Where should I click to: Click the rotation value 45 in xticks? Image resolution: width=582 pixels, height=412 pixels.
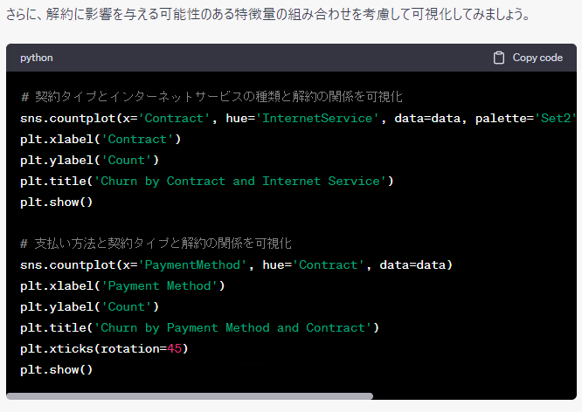click(173, 348)
